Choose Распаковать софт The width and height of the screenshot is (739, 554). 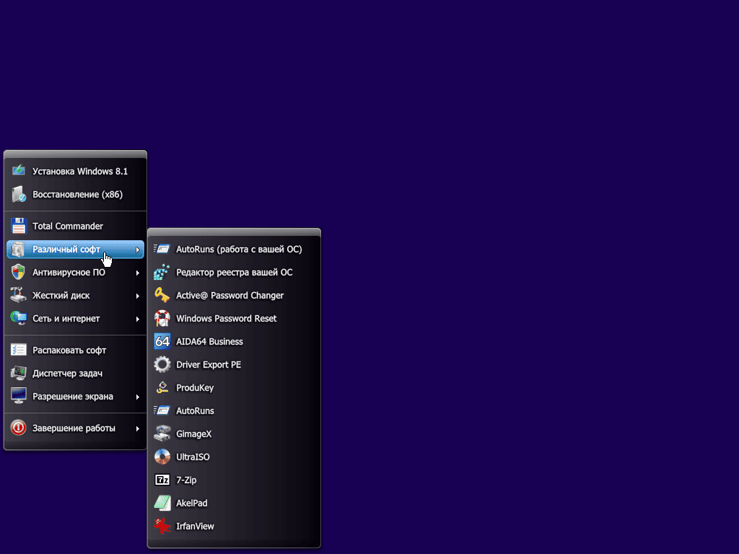pos(69,350)
